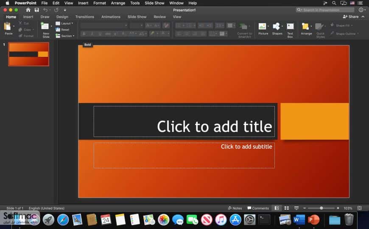The width and height of the screenshot is (369, 229).
Task: Toggle Underline formatting
Action: (x=100, y=34)
